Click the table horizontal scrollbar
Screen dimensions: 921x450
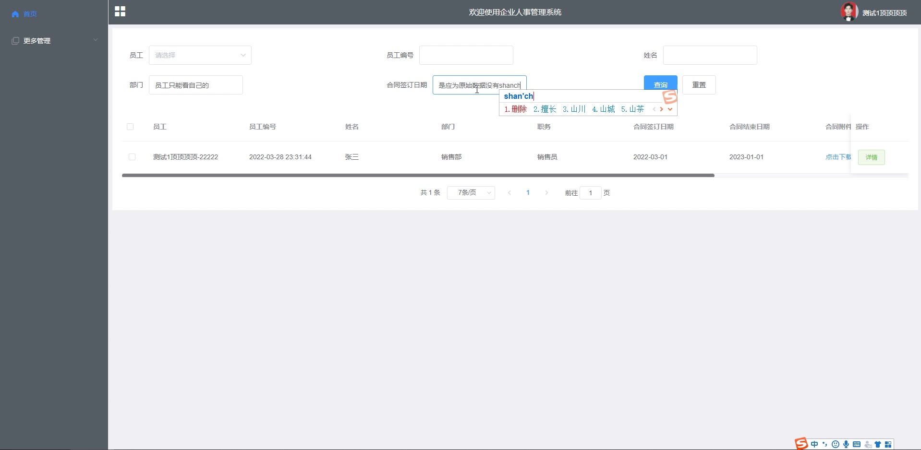[418, 176]
